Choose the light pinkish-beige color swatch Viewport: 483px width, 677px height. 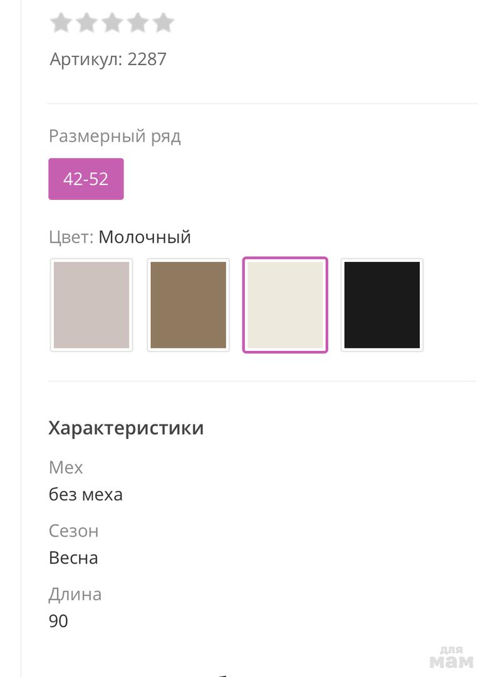point(91,305)
